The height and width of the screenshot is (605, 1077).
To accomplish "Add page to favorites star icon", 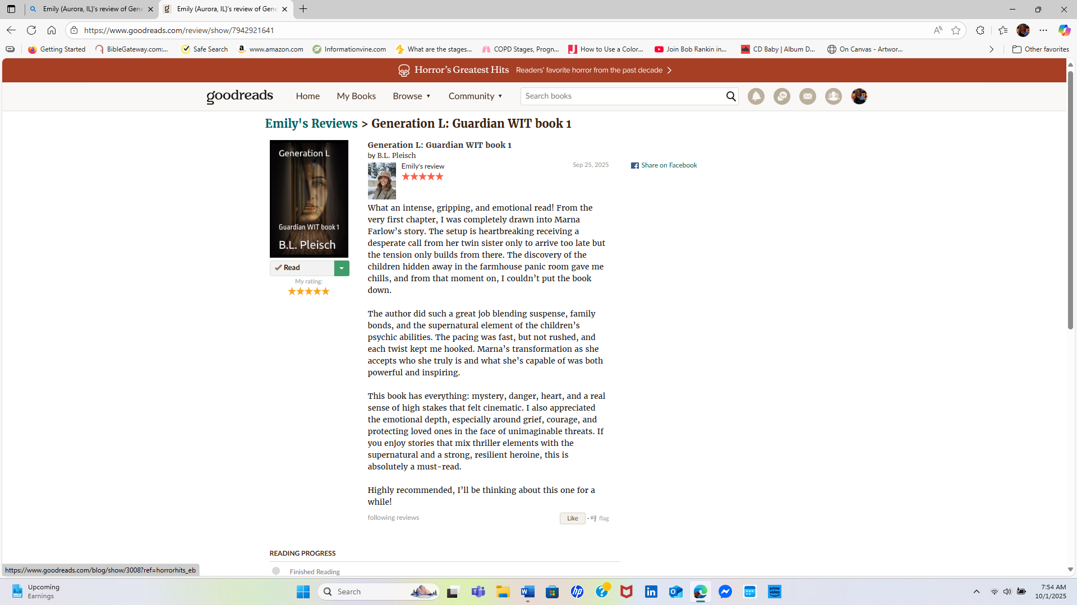I will click(x=956, y=30).
